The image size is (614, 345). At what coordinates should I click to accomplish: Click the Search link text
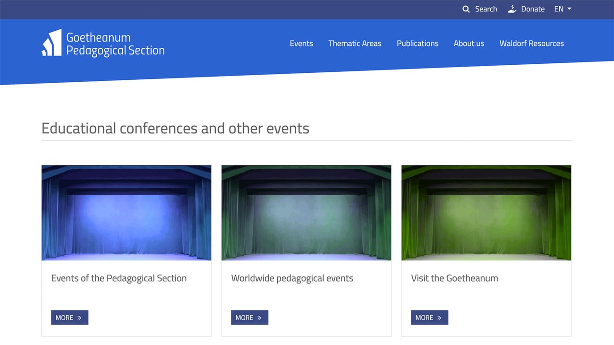point(486,9)
